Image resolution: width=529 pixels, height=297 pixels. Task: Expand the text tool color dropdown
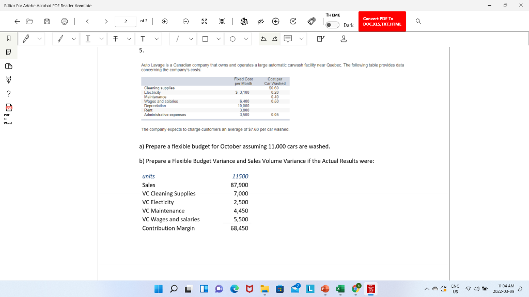[157, 39]
